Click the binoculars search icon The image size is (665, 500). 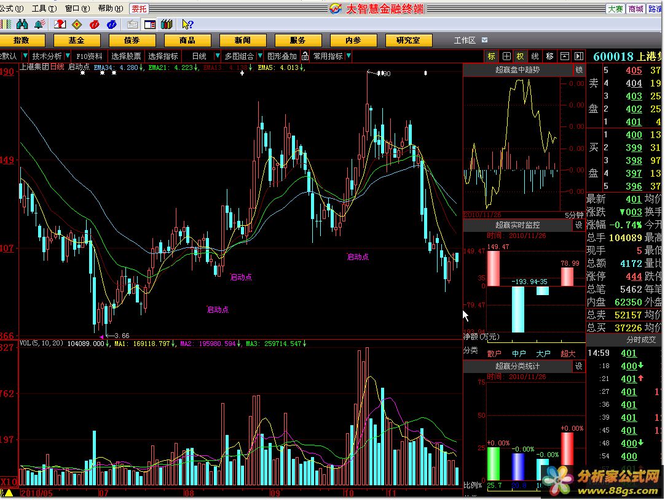22,24
